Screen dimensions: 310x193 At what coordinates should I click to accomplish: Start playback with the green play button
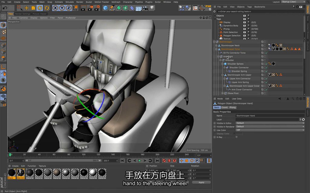[x=140, y=161]
